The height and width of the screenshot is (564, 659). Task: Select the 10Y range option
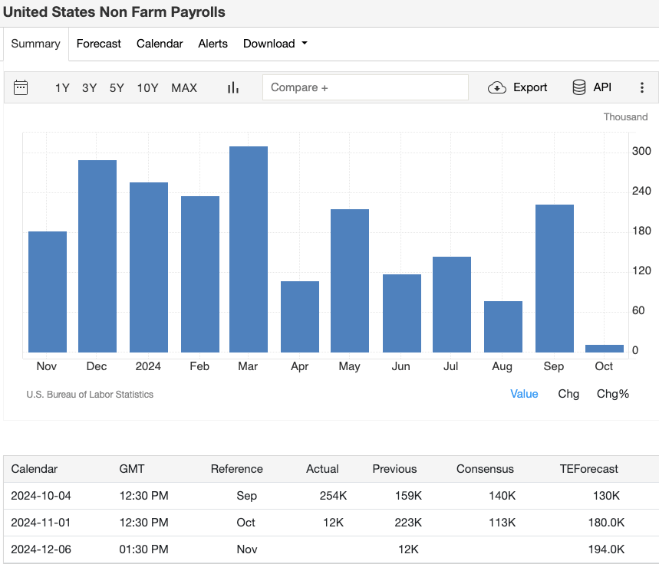(x=147, y=87)
